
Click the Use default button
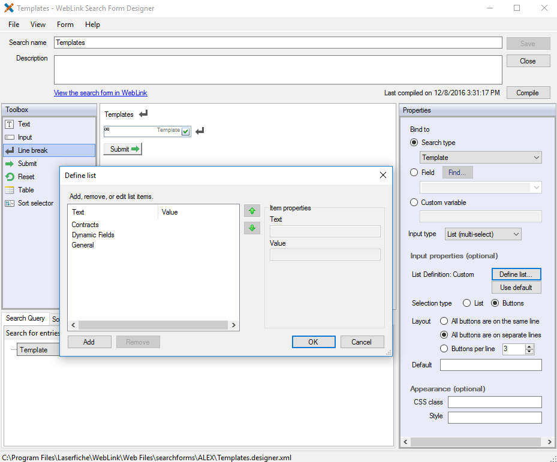pyautogui.click(x=516, y=287)
